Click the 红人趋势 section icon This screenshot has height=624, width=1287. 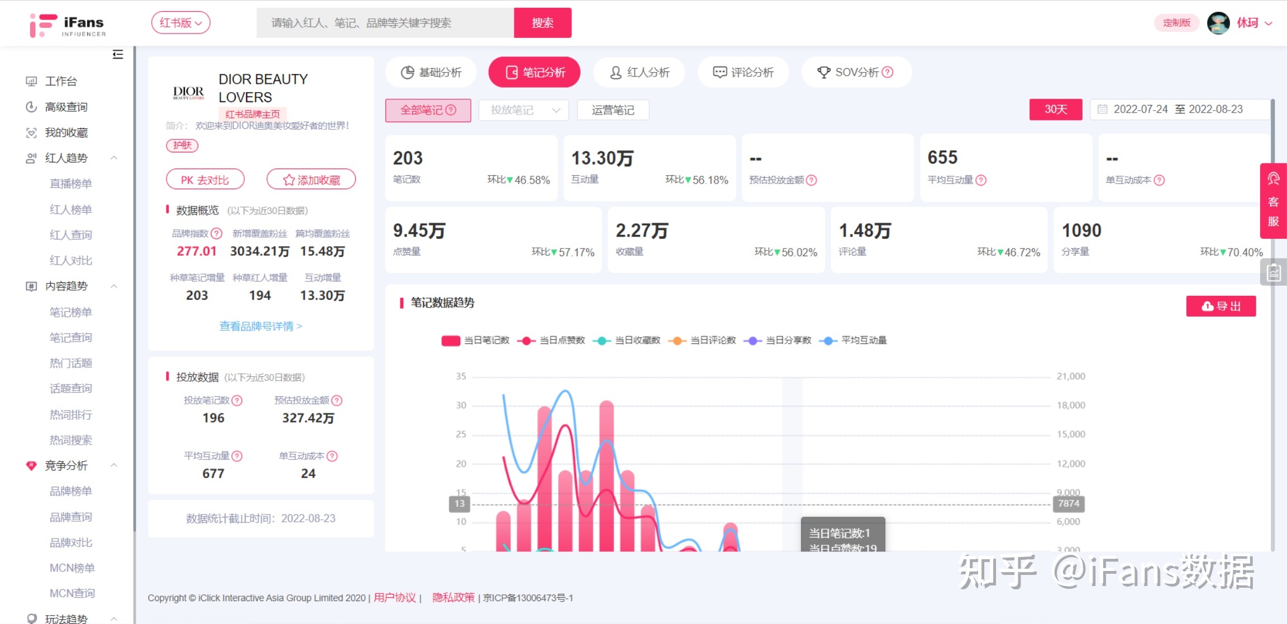tap(31, 158)
